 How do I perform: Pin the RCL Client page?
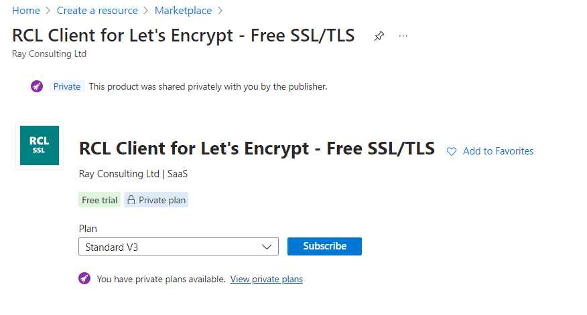click(x=379, y=36)
